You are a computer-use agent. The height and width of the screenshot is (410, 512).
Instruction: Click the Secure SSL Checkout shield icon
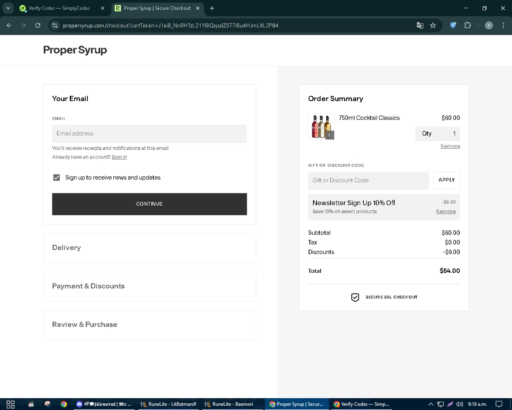(x=355, y=297)
